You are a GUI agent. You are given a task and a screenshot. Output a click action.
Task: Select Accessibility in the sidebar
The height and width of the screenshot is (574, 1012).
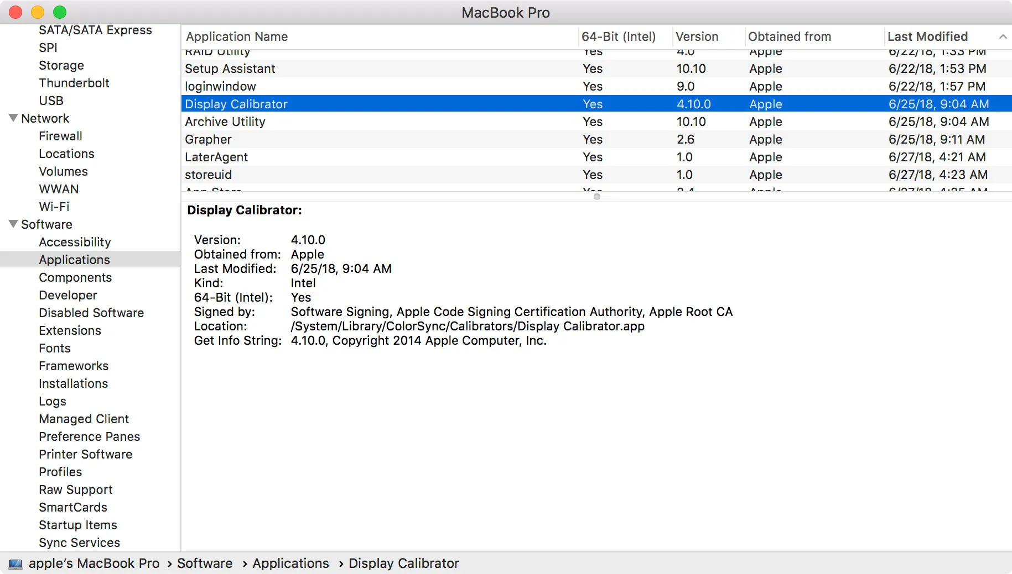(75, 242)
